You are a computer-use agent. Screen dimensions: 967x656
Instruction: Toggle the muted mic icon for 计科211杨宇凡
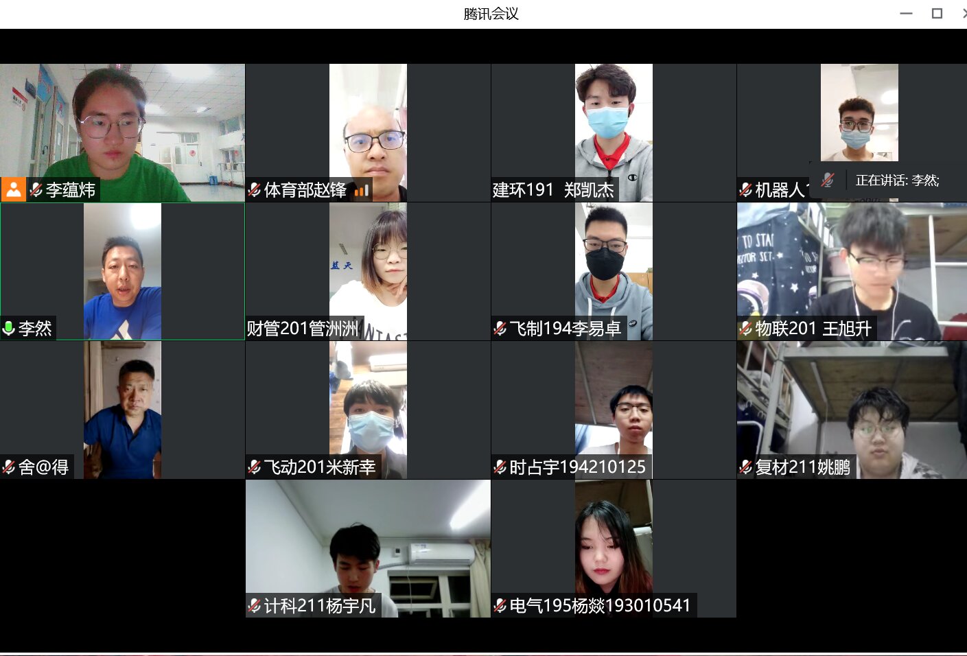click(255, 606)
